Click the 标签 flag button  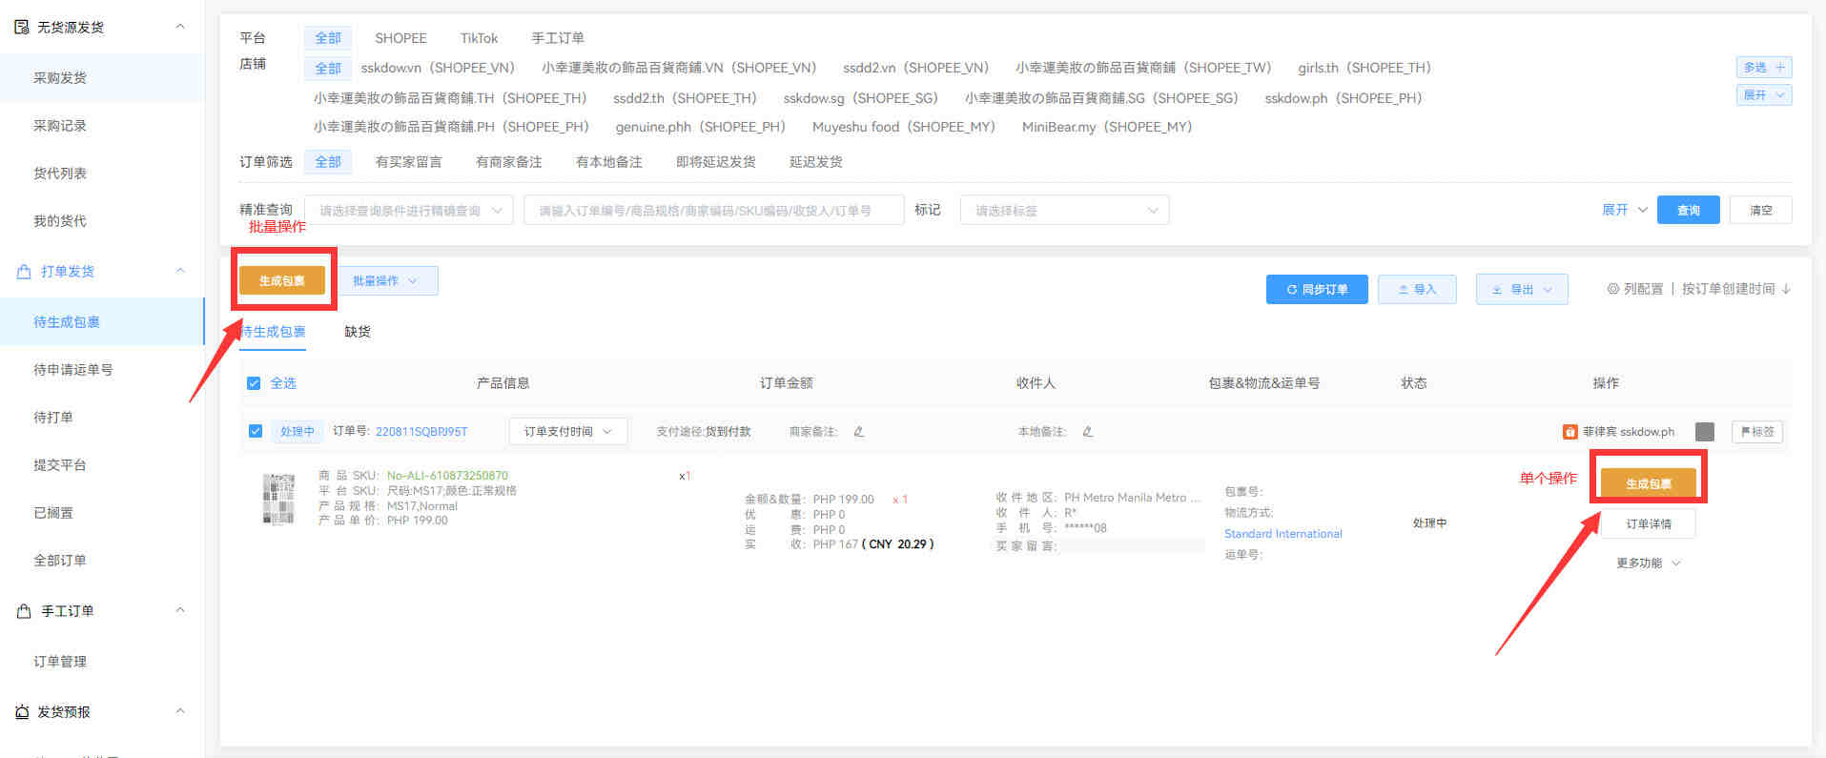1756,432
